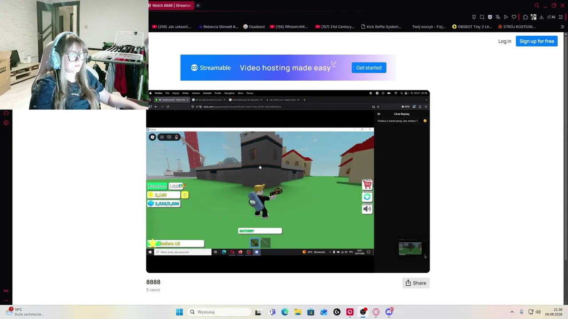The width and height of the screenshot is (568, 319).
Task: Open the GX Corner sidebar icon
Action: (6, 291)
